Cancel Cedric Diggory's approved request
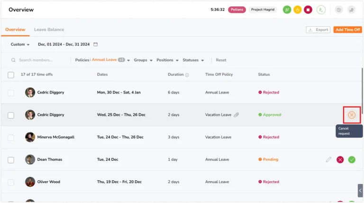 (x=352, y=115)
